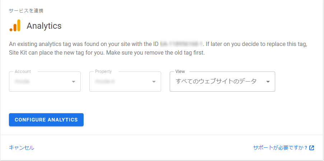
Task: Expand the Account dropdown arrow
Action: tap(73, 82)
